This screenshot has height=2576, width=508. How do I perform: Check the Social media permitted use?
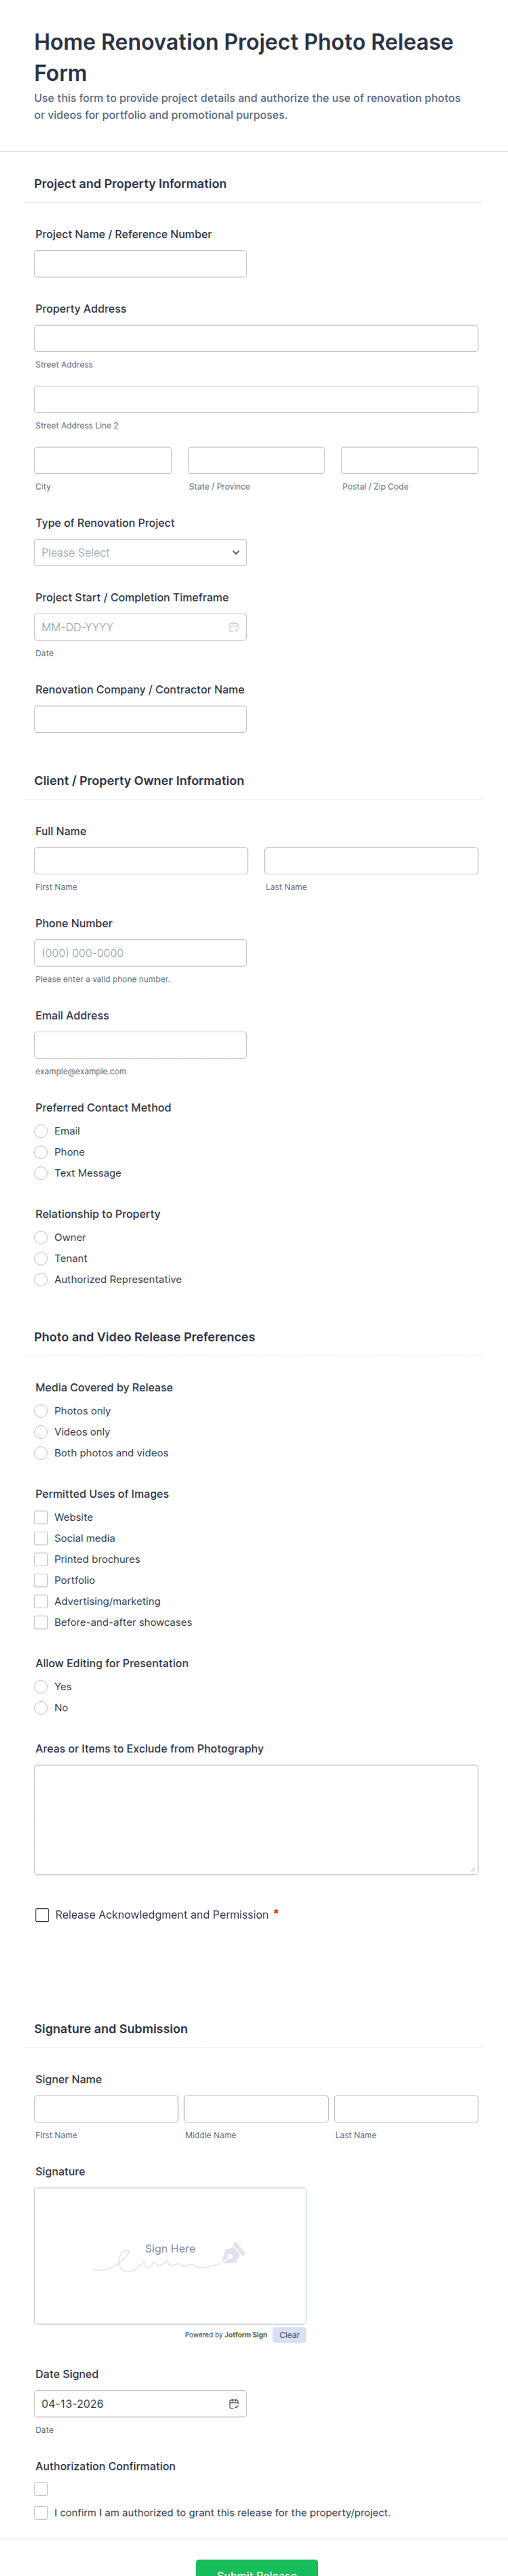coord(41,1538)
